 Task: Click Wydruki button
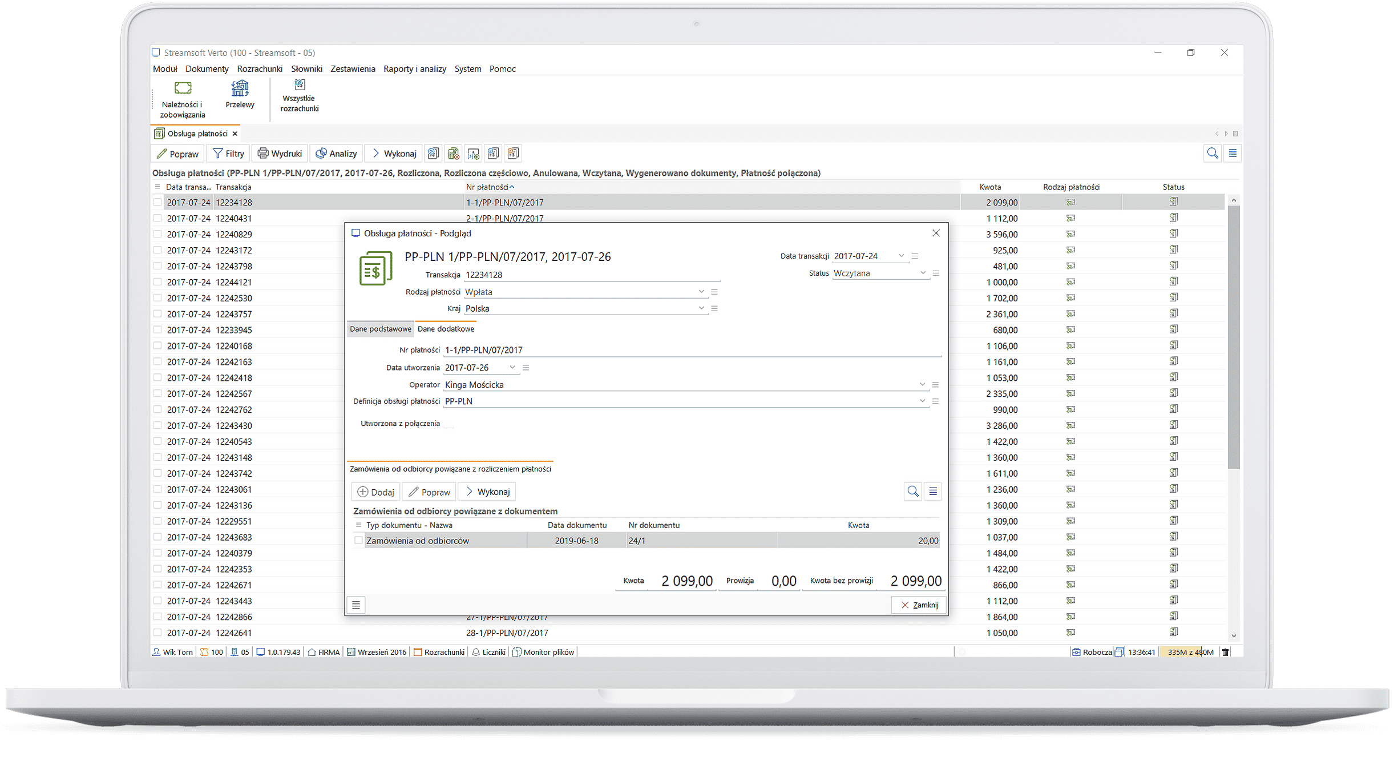280,154
